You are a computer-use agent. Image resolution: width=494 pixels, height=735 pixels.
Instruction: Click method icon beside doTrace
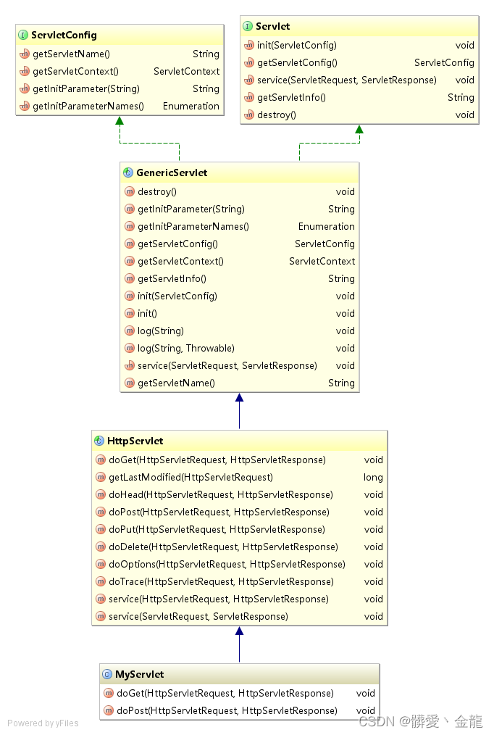(x=101, y=581)
